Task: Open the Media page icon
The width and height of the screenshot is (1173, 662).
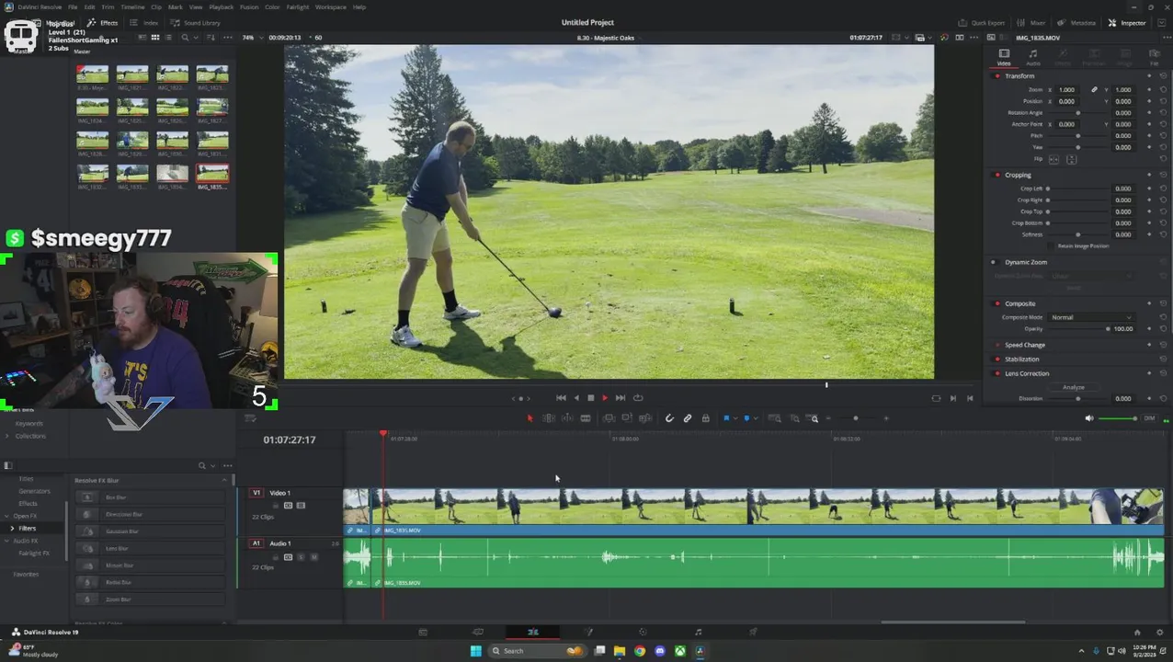Action: [x=423, y=632]
